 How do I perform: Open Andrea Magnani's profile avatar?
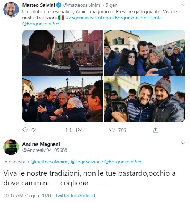tap(11, 147)
